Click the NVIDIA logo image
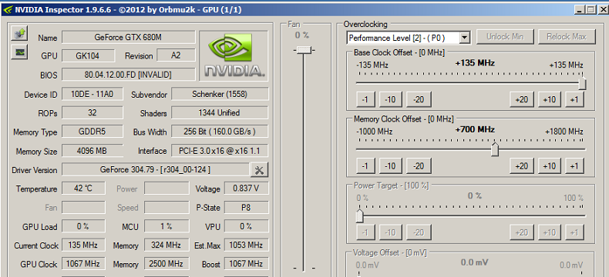 click(x=233, y=56)
